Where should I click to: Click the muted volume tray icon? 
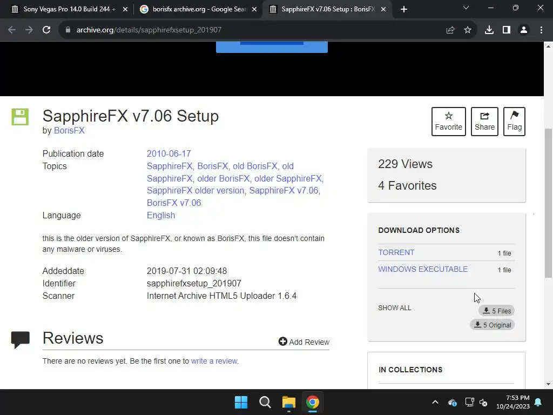pyautogui.click(x=483, y=402)
